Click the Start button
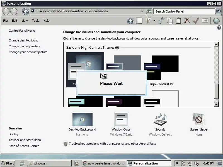This screenshot has height=167, width=223. coord(8,163)
